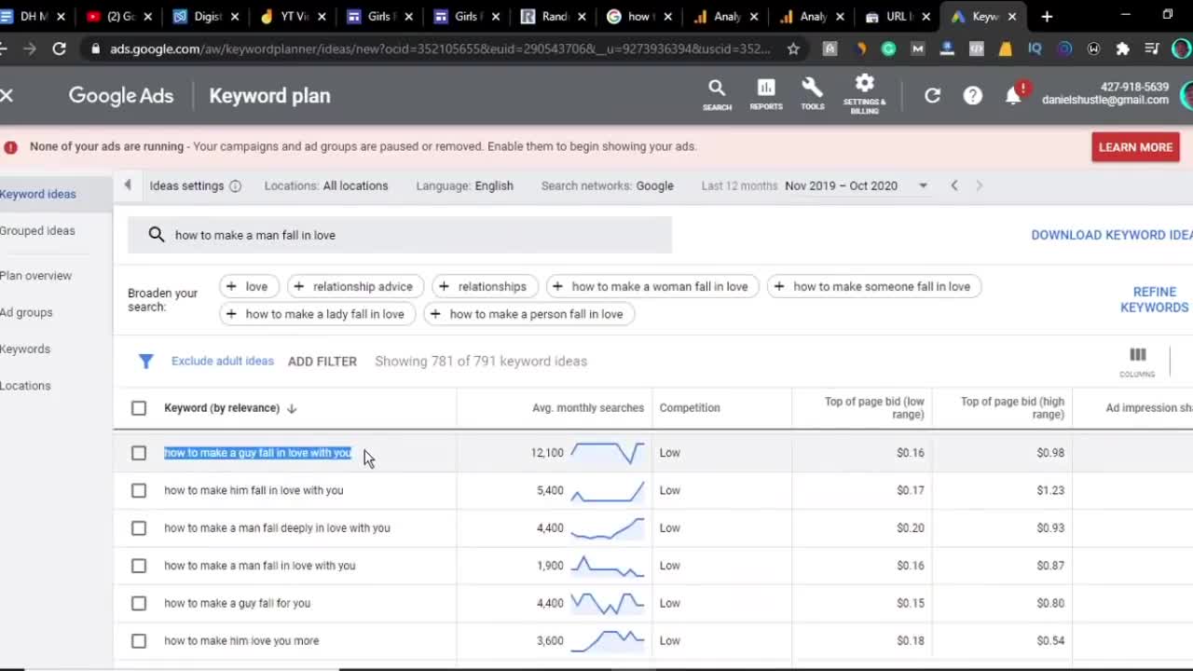1193x671 pixels.
Task: Click the keyword search input field
Action: coord(400,235)
